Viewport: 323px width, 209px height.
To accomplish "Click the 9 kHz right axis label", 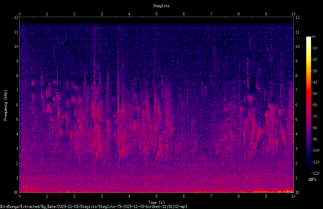I will click(x=296, y=61).
